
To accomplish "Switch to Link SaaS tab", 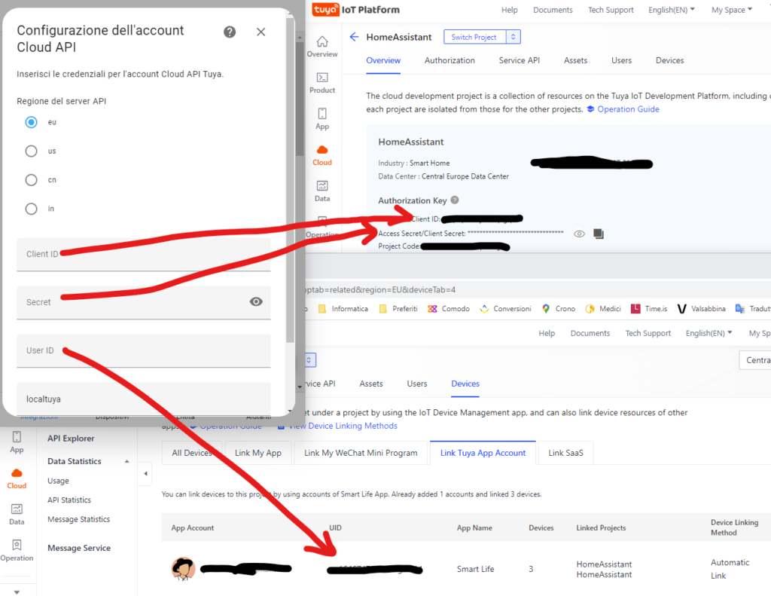I will (x=565, y=453).
